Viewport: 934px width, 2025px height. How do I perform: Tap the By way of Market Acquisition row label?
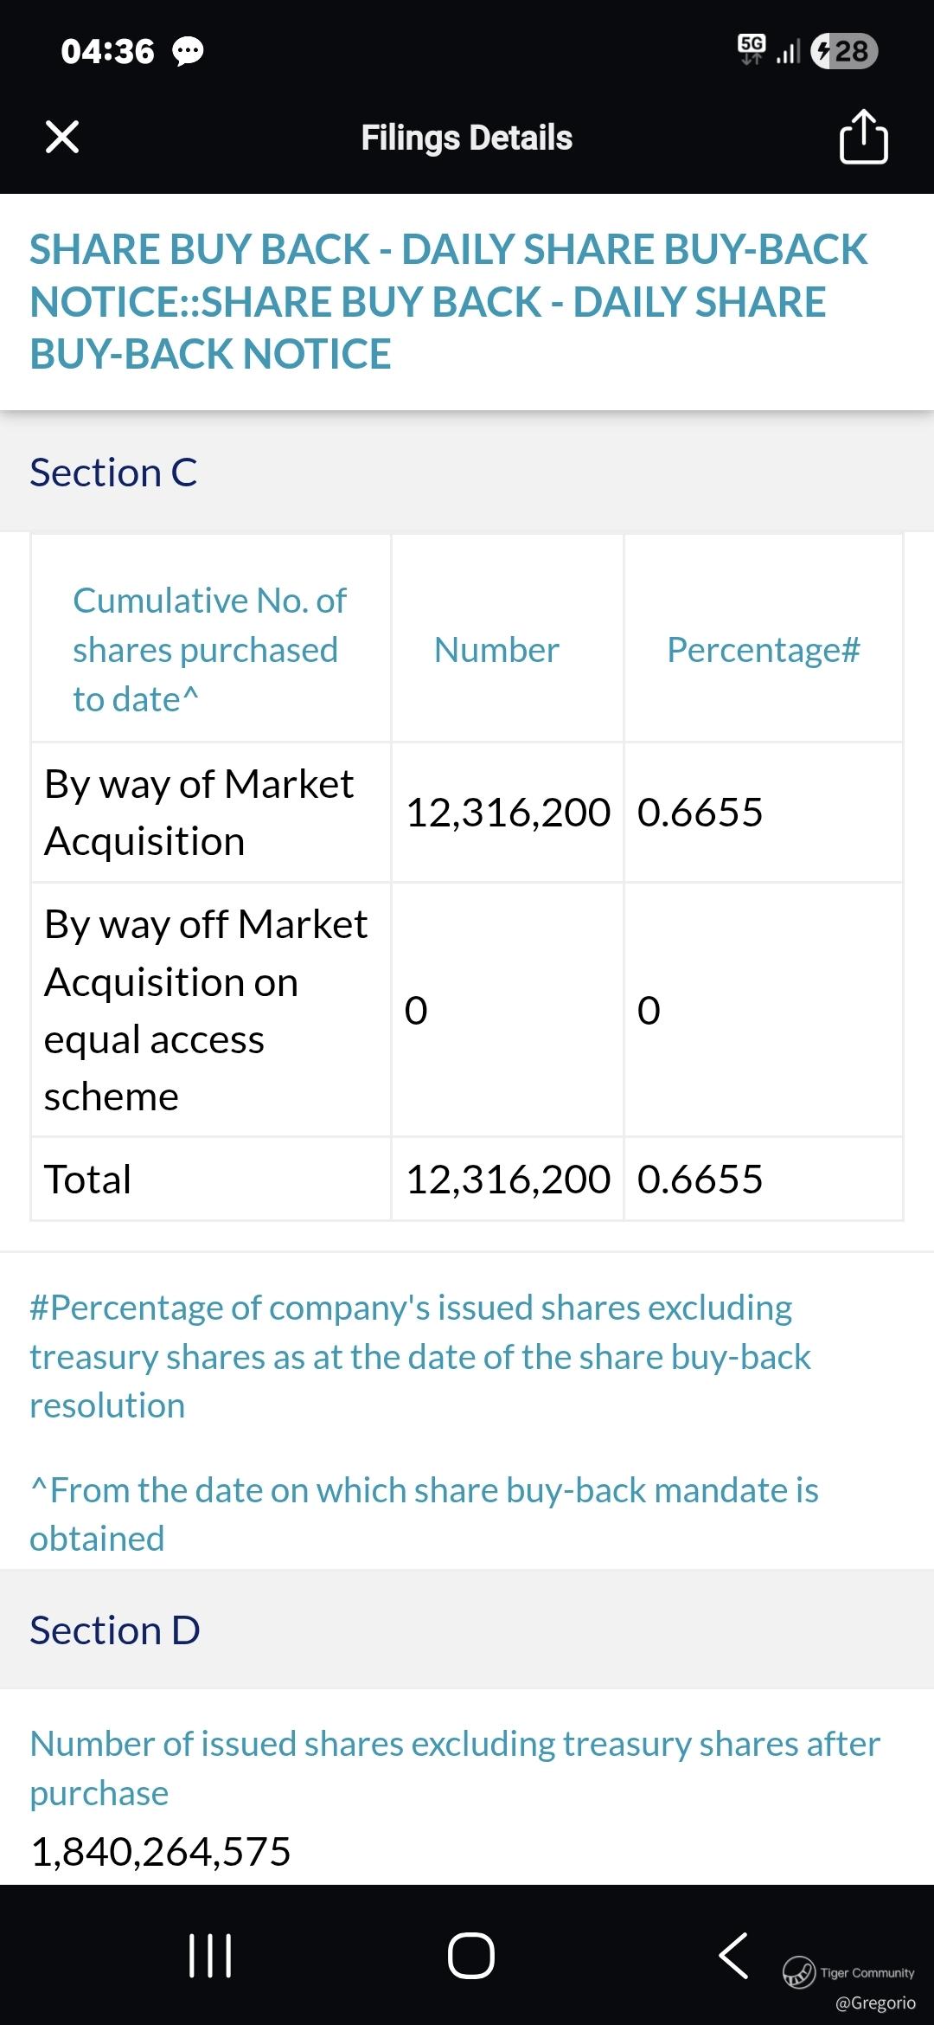click(x=199, y=813)
